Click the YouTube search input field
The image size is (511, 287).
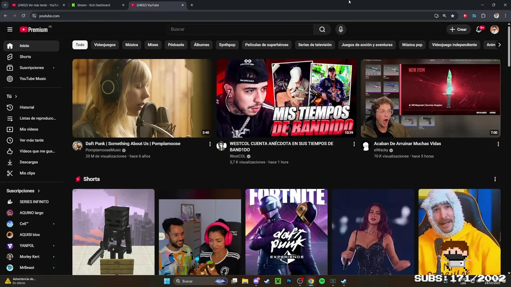(x=240, y=29)
